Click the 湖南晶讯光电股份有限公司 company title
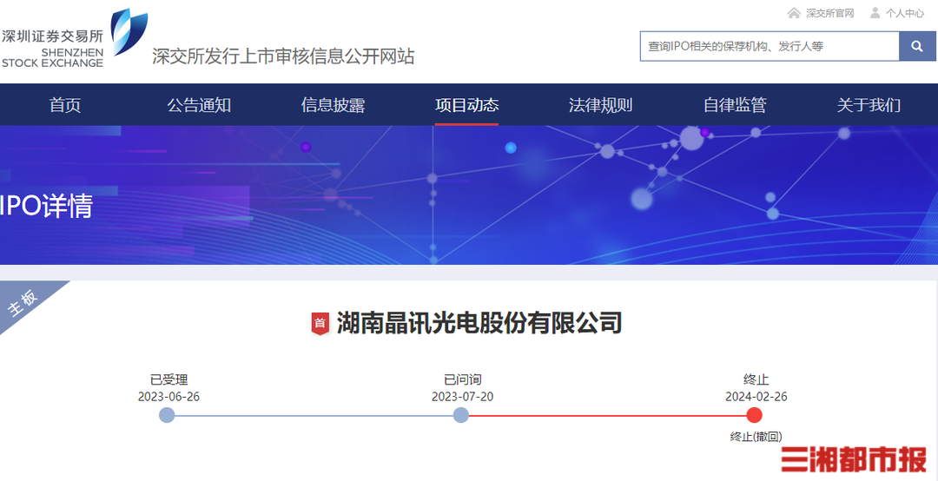 [x=479, y=323]
